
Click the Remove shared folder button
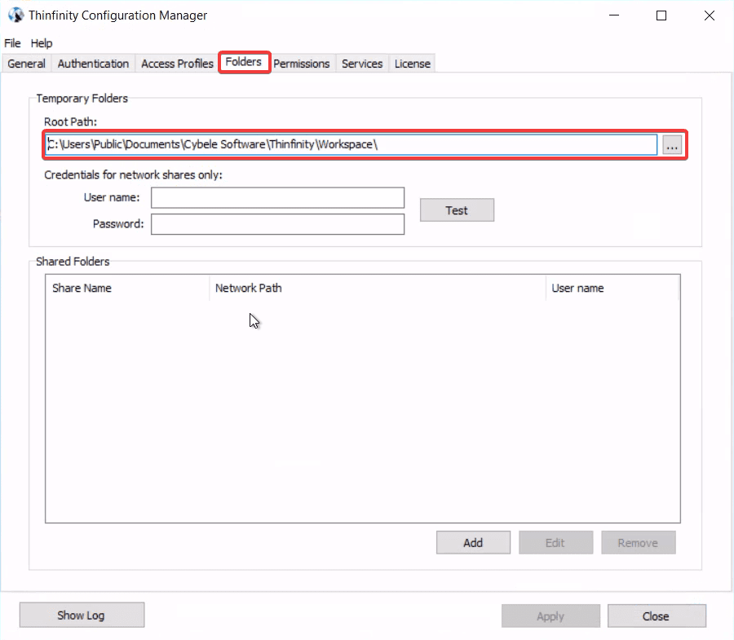pyautogui.click(x=638, y=542)
